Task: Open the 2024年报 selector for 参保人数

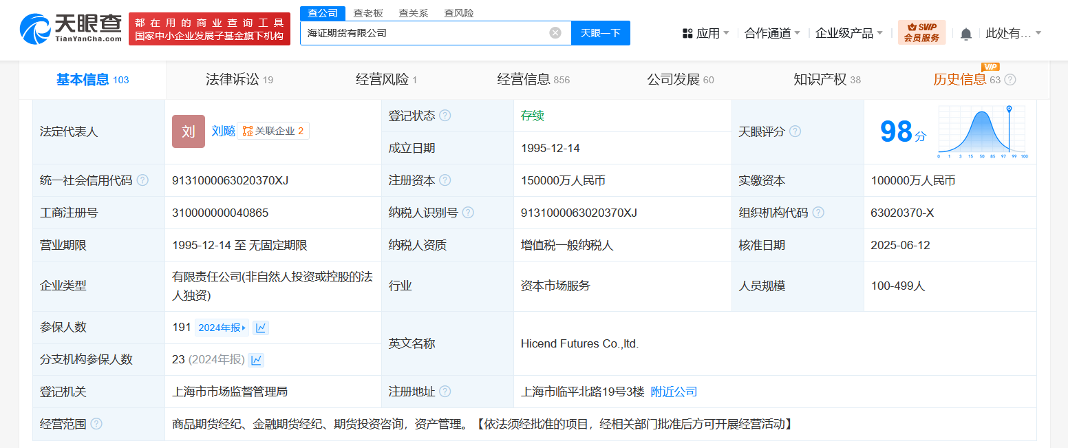Action: click(222, 328)
